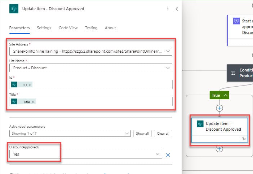Click the Condition icon on the canvas
This screenshot has width=253, height=174.
tap(233, 73)
